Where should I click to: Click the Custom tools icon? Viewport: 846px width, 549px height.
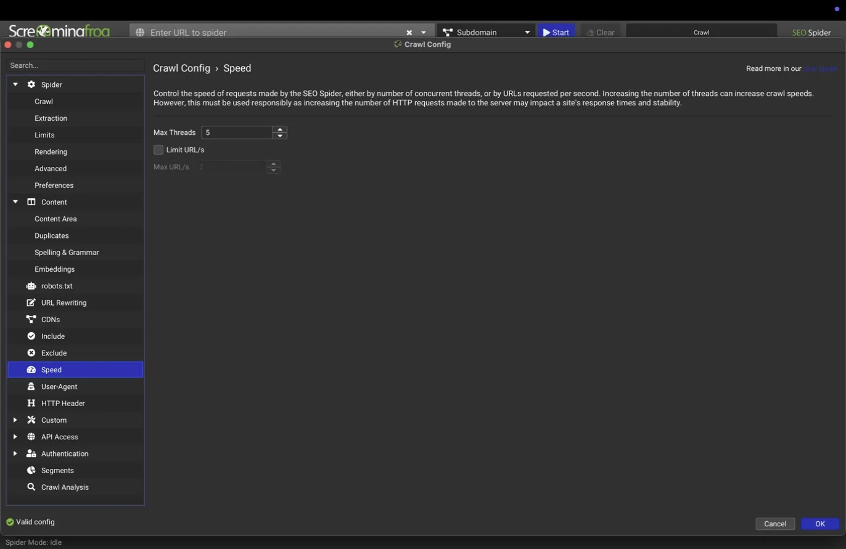[x=31, y=420]
